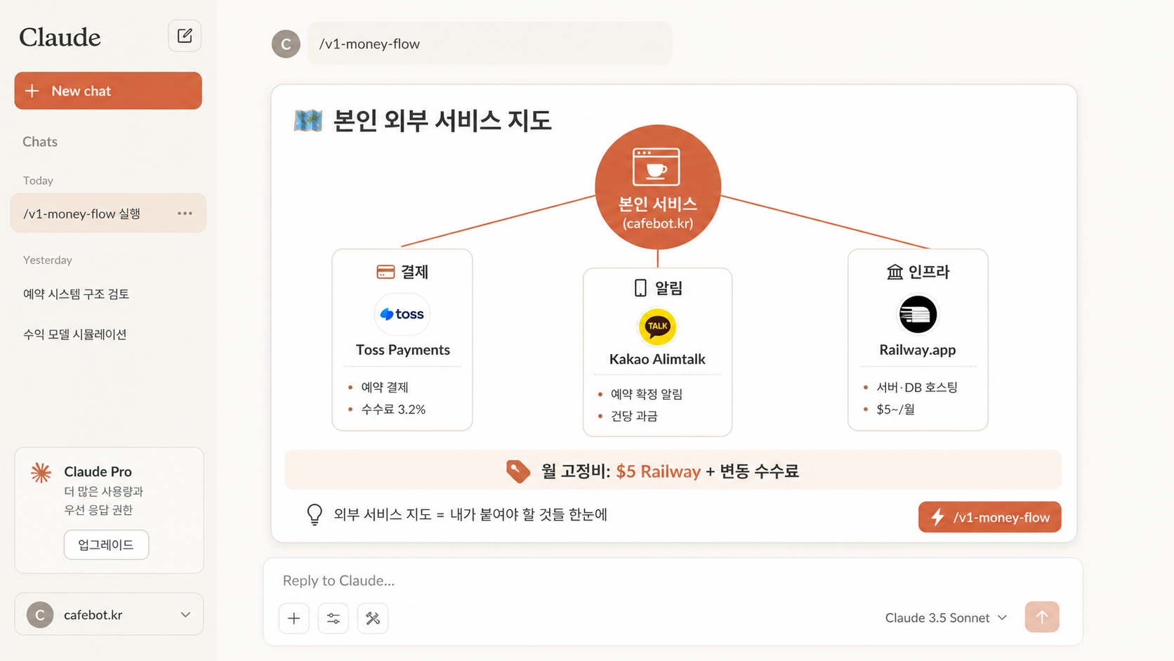
Task: Click the Toss Payments label
Action: pyautogui.click(x=403, y=350)
